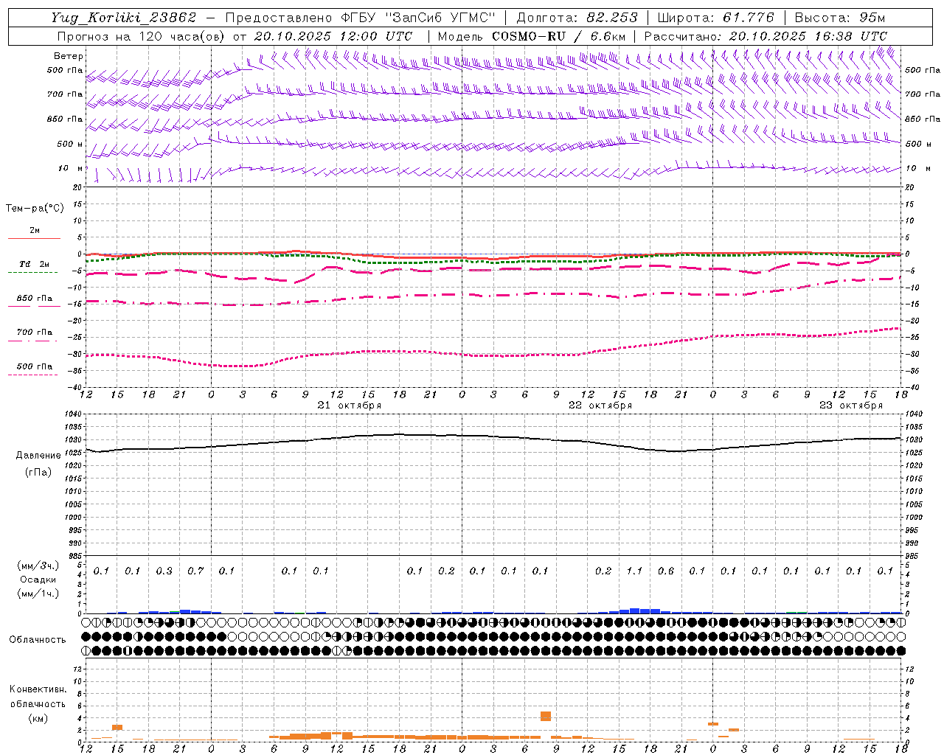Click the (мм/1ч.) unit label
Viewport: 944px width, 755px height.
pyautogui.click(x=38, y=594)
